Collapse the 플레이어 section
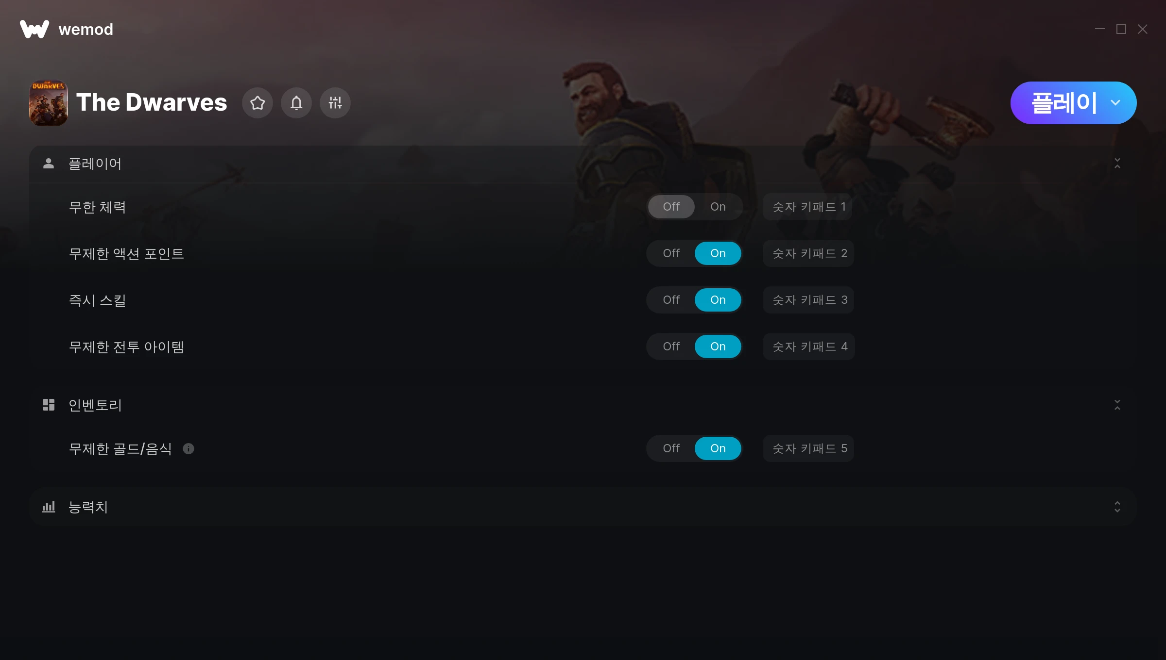The image size is (1166, 660). [1117, 164]
